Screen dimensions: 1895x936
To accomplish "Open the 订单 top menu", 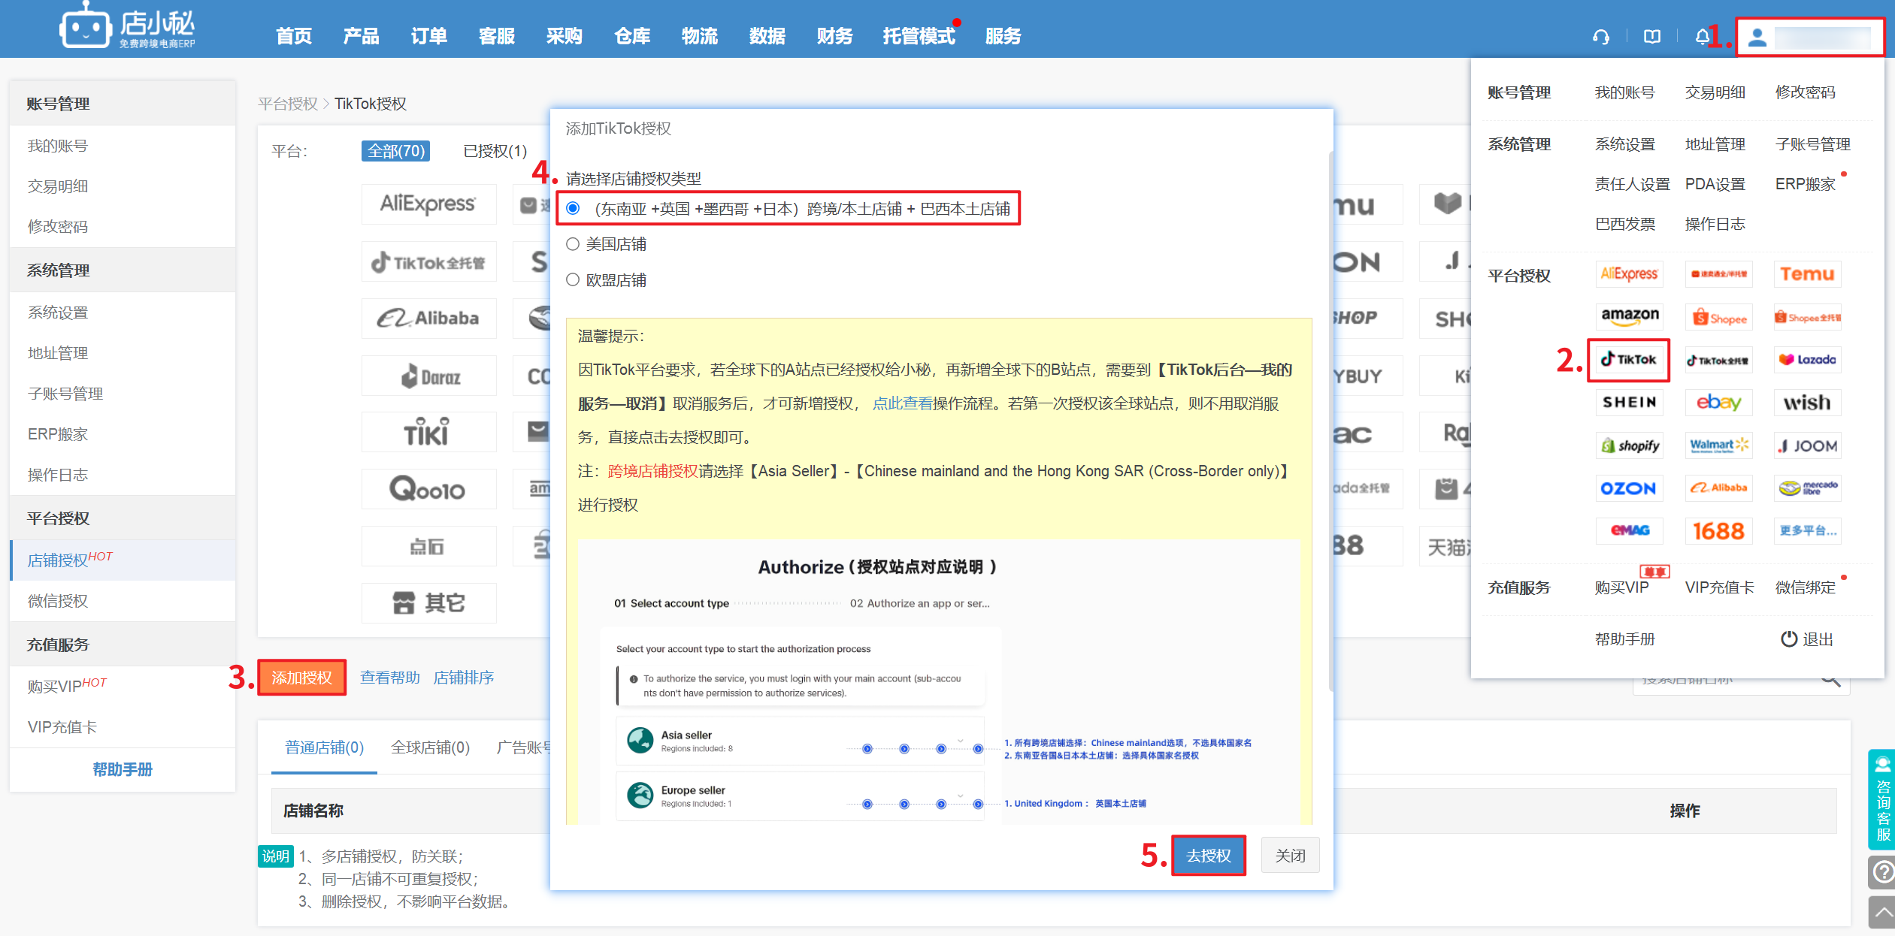I will point(428,36).
